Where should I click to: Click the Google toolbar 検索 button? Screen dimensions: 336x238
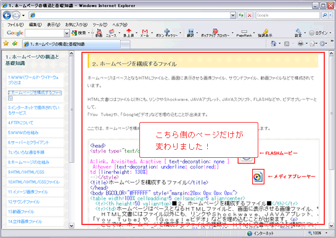pyautogui.click(x=79, y=33)
